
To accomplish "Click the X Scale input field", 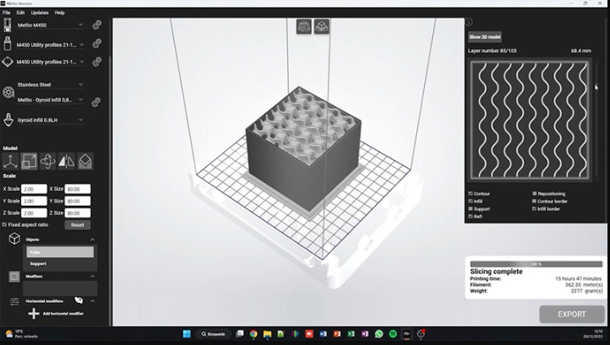I will click(x=34, y=189).
